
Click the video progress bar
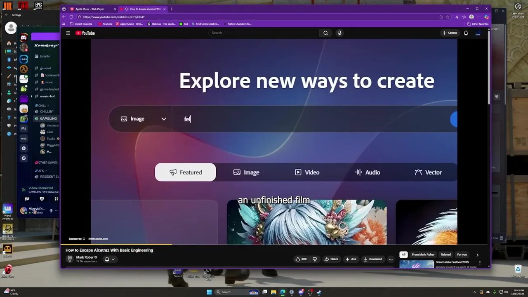pos(274,245)
